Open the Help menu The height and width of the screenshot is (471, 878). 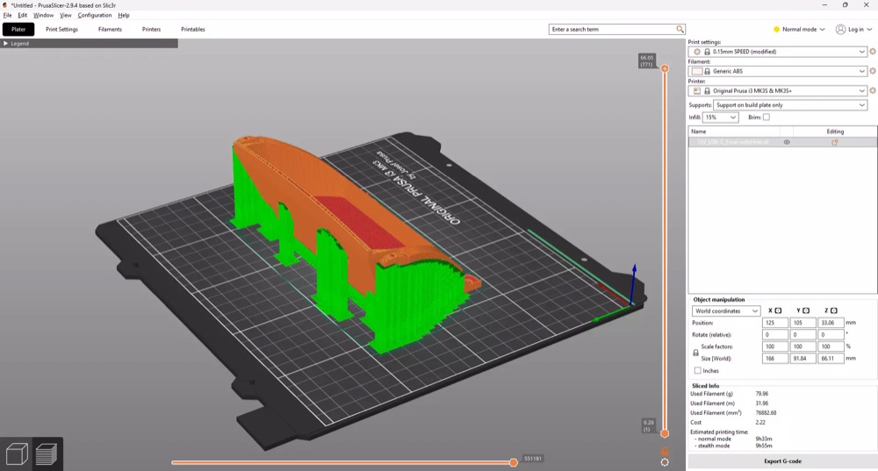(124, 15)
